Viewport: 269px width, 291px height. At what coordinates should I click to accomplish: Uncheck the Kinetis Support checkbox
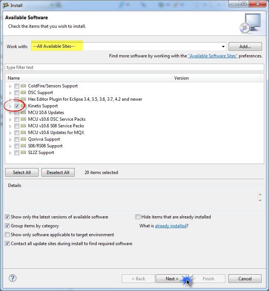[17, 106]
